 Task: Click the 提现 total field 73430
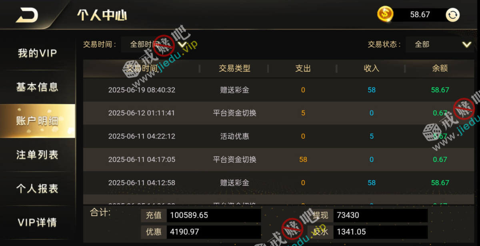point(380,215)
